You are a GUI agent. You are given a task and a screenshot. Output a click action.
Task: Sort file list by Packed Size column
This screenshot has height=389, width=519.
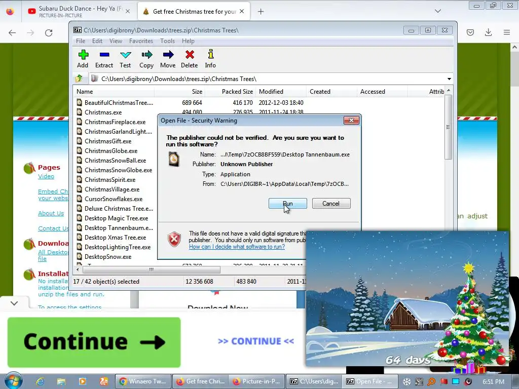click(x=231, y=92)
